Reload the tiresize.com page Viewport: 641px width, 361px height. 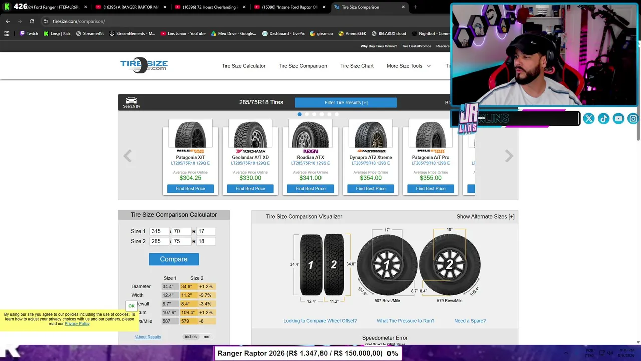pos(32,21)
